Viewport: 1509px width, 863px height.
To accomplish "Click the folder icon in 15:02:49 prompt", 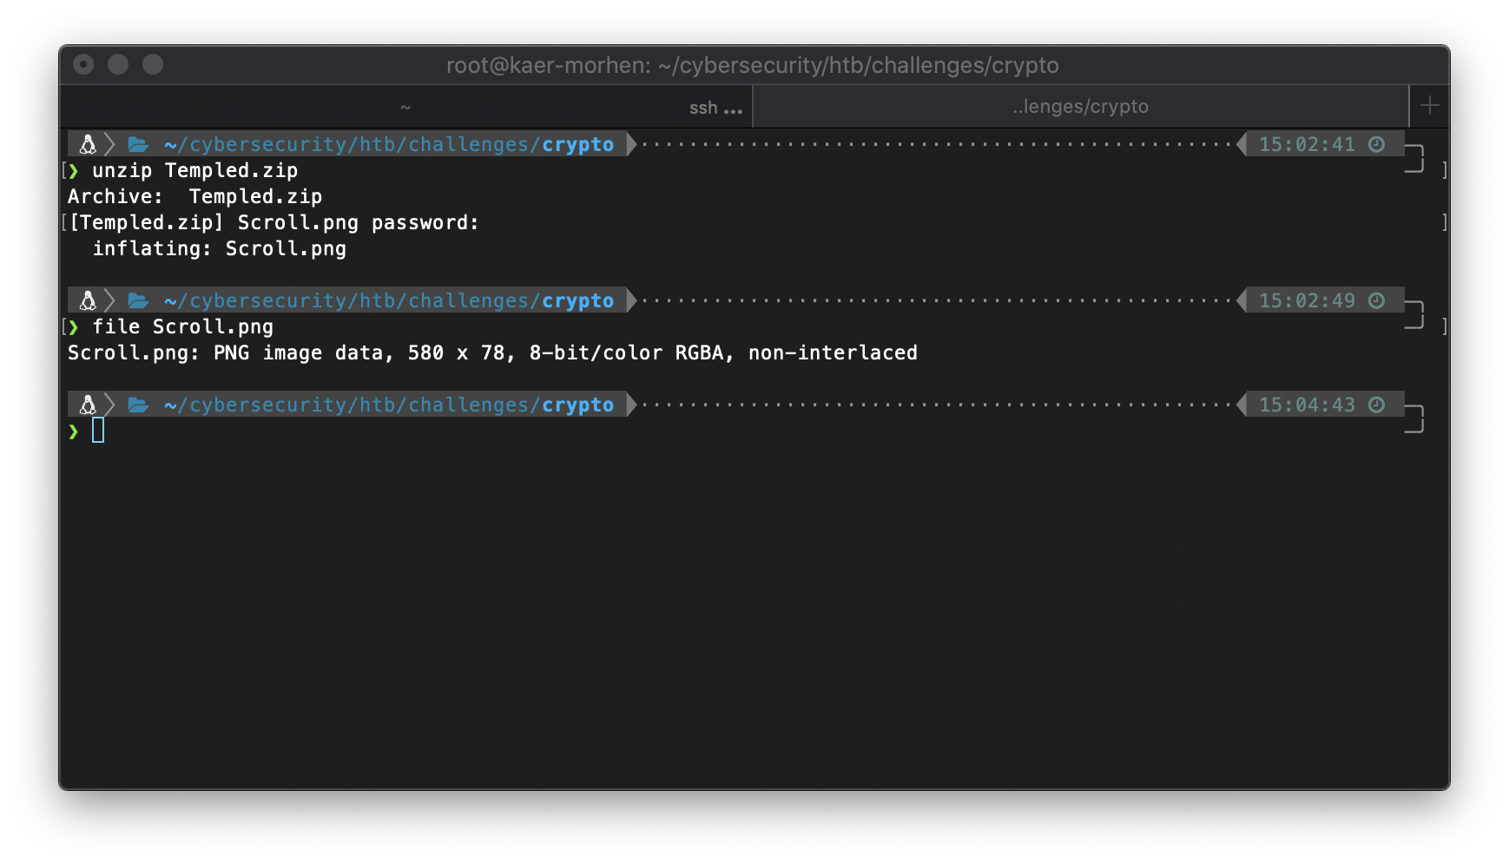I will tap(138, 300).
